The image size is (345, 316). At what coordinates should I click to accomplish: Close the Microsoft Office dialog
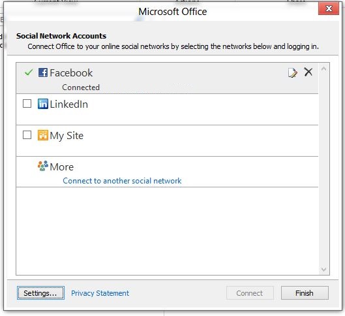(329, 8)
